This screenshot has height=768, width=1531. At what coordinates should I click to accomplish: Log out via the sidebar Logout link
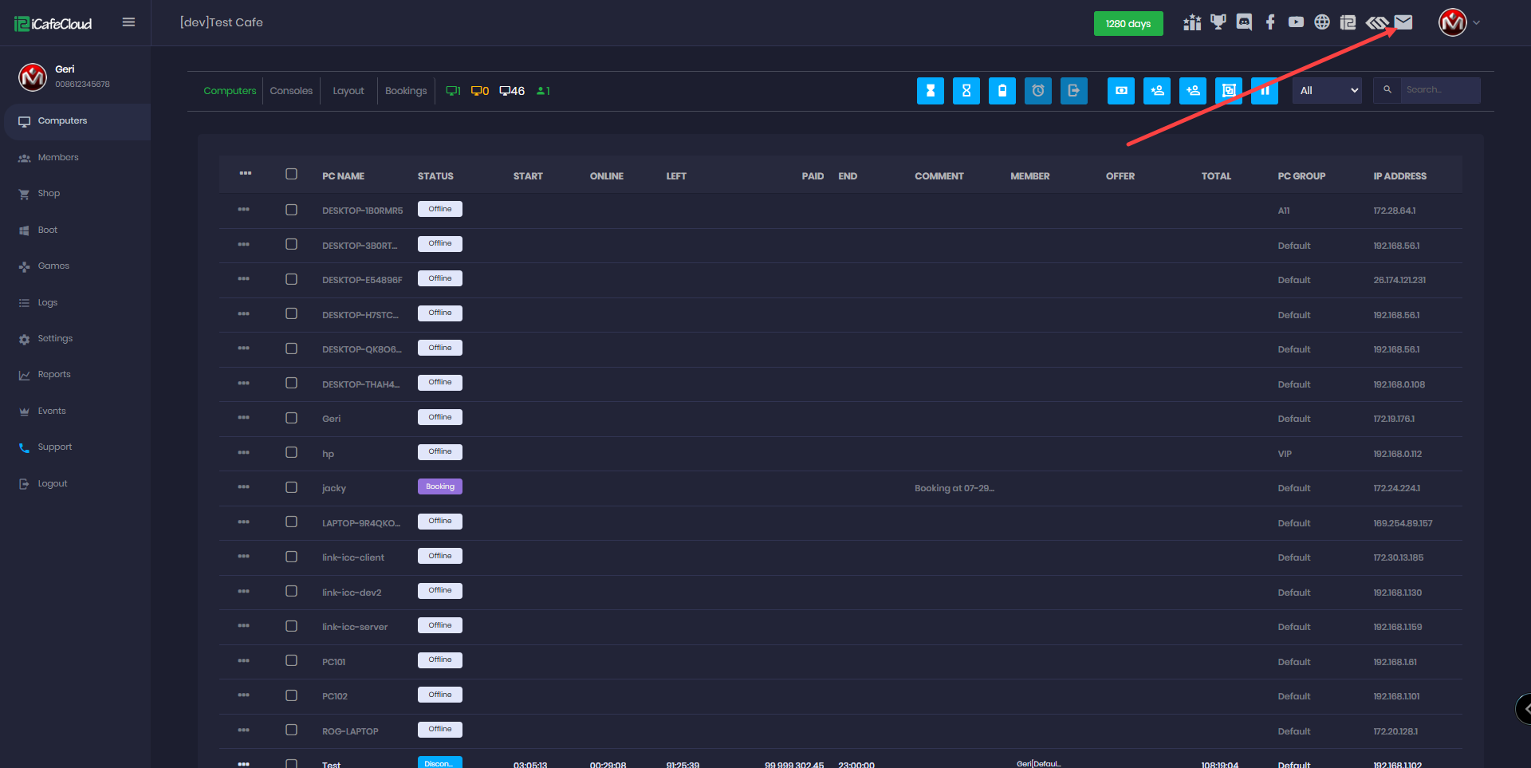tap(53, 484)
